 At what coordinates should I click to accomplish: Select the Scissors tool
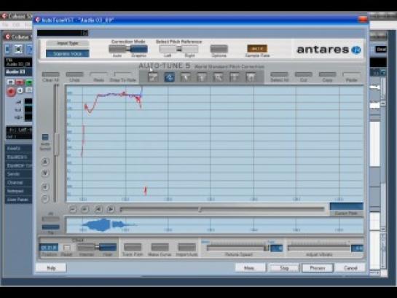[x=202, y=77]
